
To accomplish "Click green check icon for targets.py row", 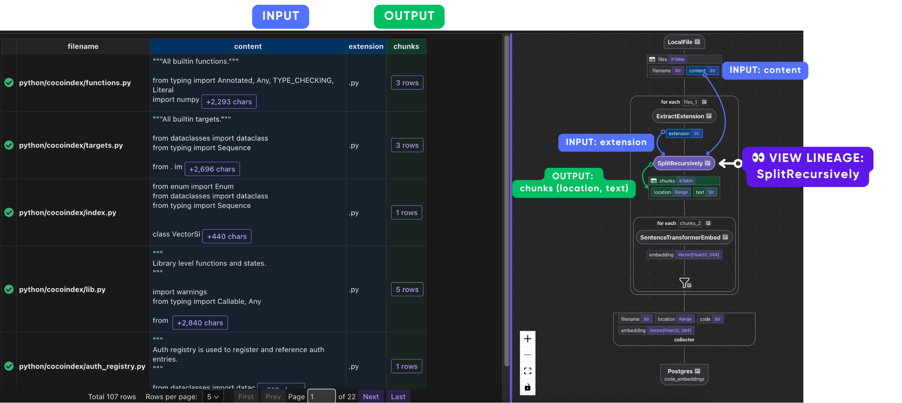I will (9, 145).
